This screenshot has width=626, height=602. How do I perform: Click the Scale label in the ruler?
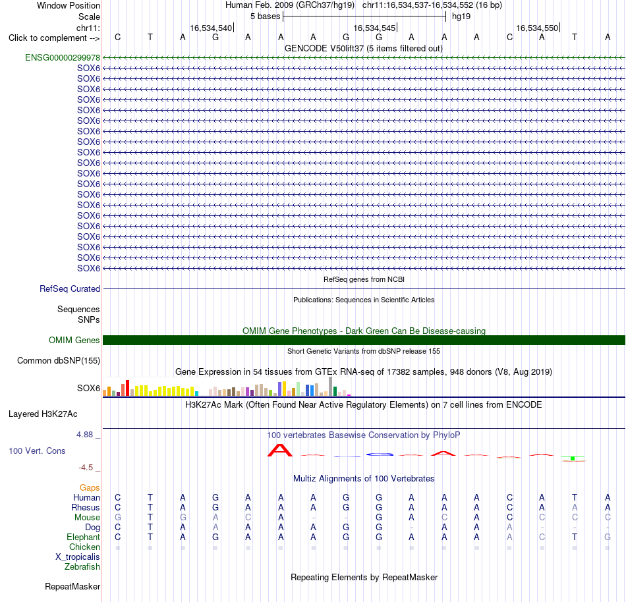[89, 16]
